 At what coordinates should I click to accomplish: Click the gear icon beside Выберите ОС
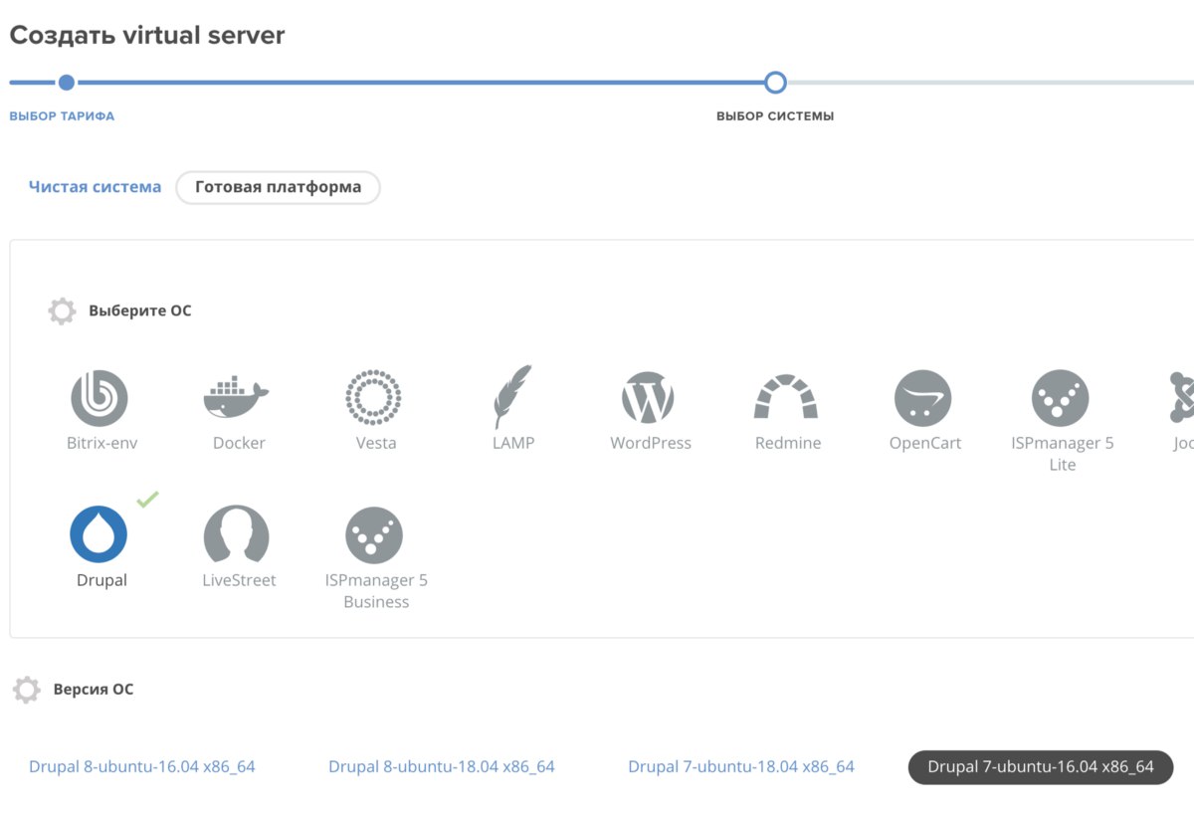coord(62,310)
